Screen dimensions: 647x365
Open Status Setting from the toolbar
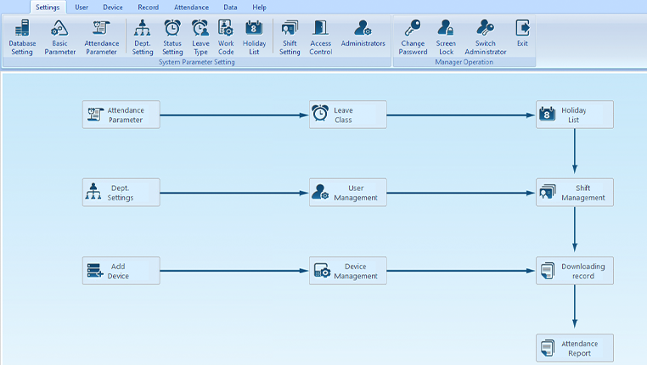click(172, 36)
